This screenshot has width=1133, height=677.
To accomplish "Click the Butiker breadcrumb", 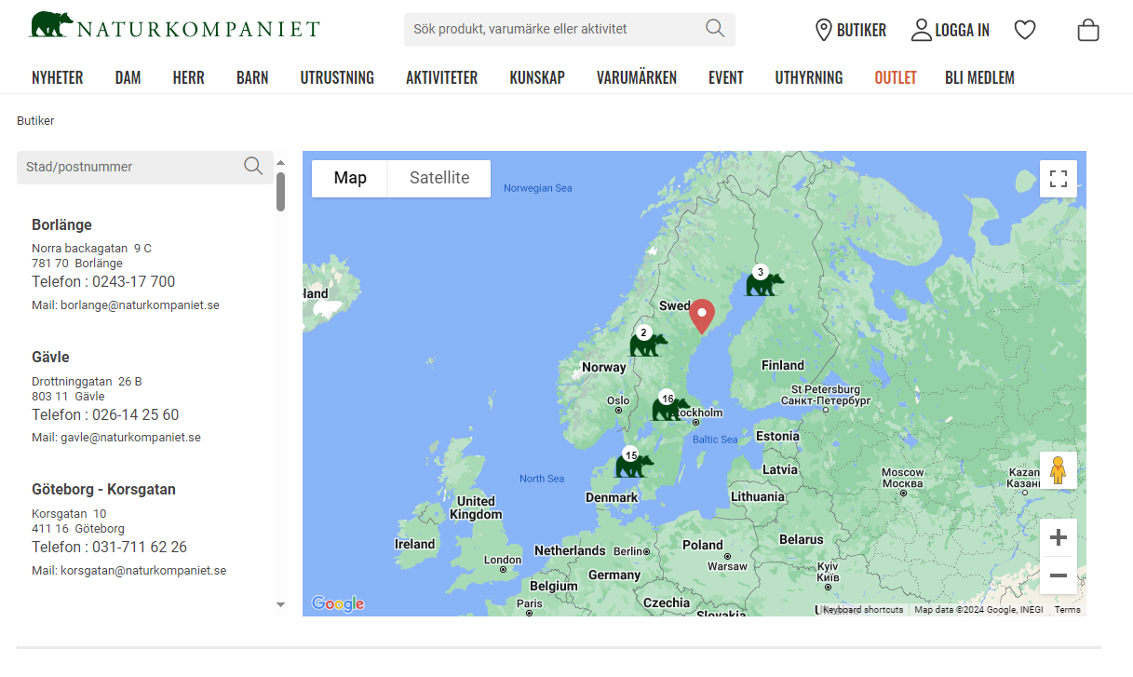I will (35, 121).
